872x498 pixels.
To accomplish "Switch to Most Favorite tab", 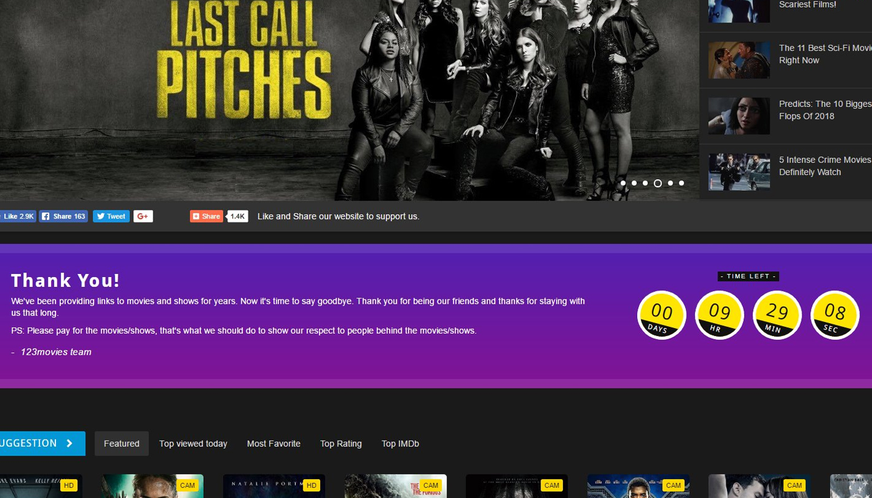I will [273, 443].
